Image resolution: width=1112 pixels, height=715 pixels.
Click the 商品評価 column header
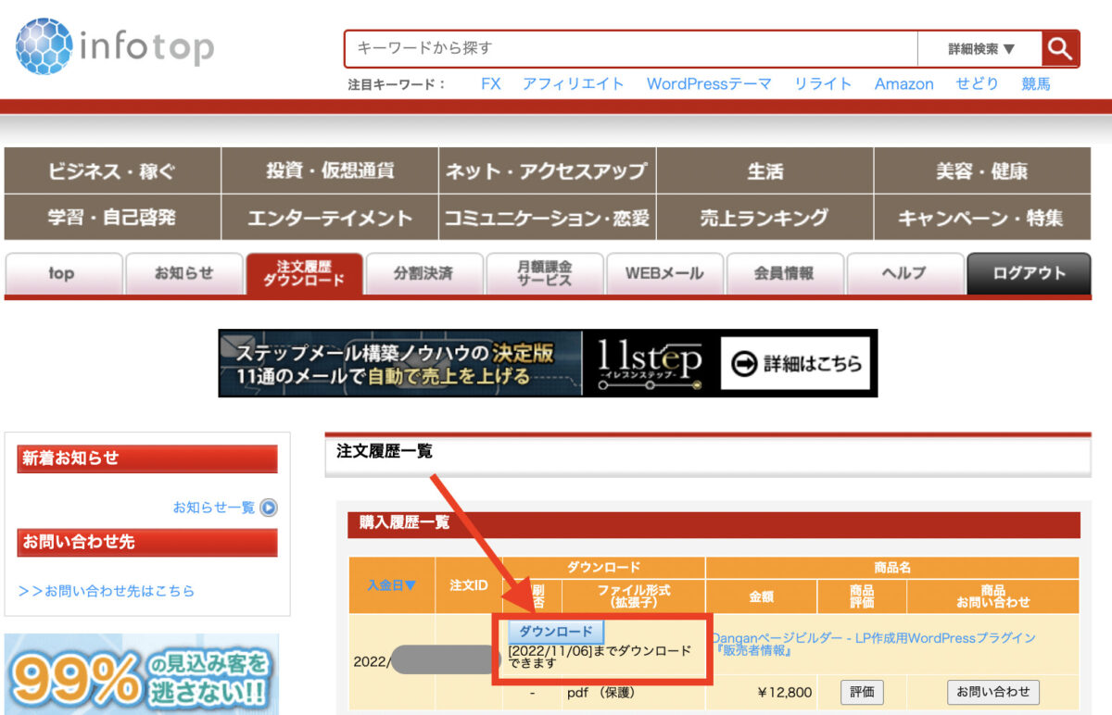(x=862, y=596)
